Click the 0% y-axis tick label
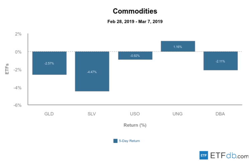This screenshot has width=251, height=161. click(x=18, y=52)
